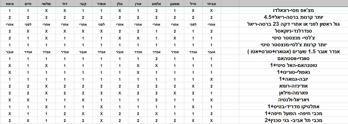Click the קובי column header

point(83,3)
